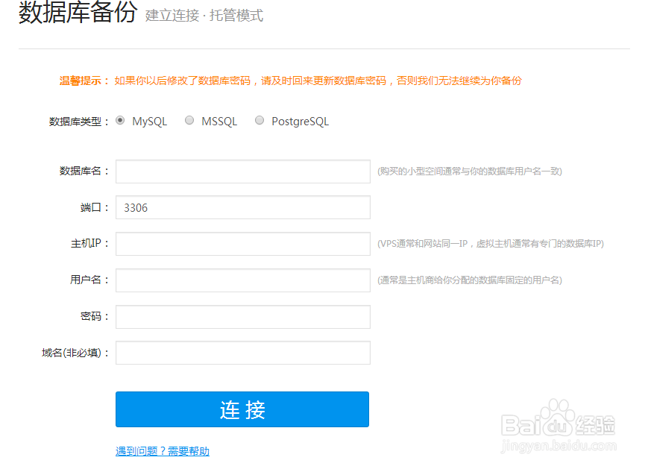Click the 用户名 input field
This screenshot has height=469, width=654.
242,280
